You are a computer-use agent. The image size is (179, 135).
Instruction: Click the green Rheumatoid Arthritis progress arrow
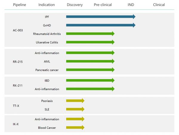click(x=90, y=34)
